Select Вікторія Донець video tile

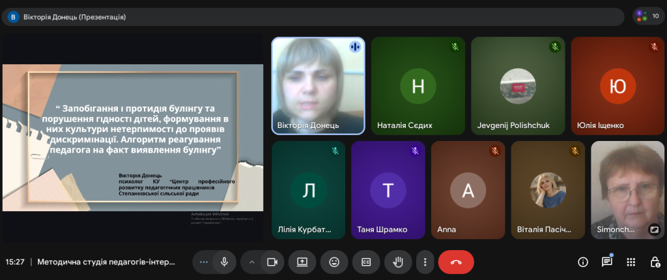click(318, 84)
